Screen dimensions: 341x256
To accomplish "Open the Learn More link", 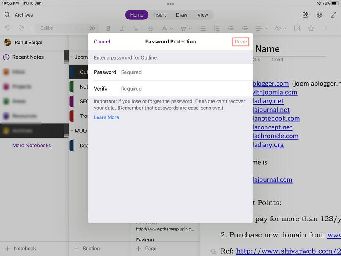I will (106, 117).
